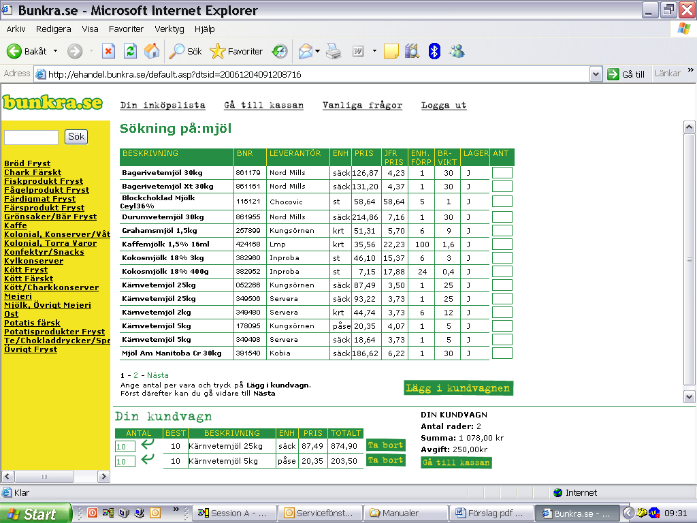Screen dimensions: 697x523
Task: Click the return arrow beside Kärnvetemjöl 5kg
Action: click(147, 458)
